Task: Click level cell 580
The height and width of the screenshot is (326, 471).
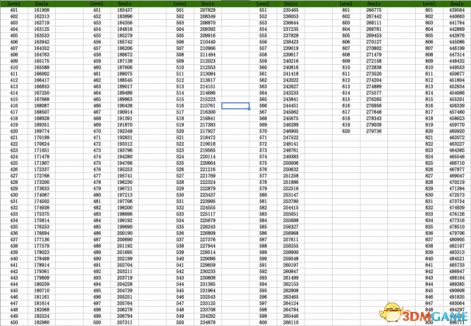Action: [x=263, y=195]
